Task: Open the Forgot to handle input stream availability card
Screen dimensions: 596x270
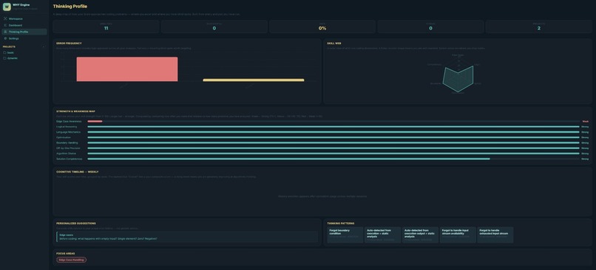Action: 458,235
